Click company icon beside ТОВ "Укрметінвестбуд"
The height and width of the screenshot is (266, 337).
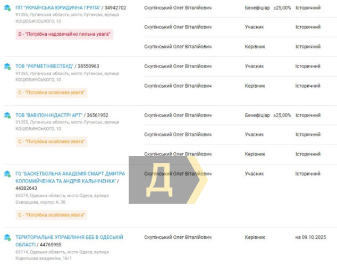[x=7, y=66]
